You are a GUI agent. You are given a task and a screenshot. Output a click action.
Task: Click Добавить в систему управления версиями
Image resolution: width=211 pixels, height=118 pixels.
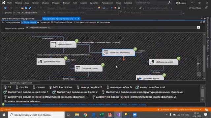tap(179, 109)
